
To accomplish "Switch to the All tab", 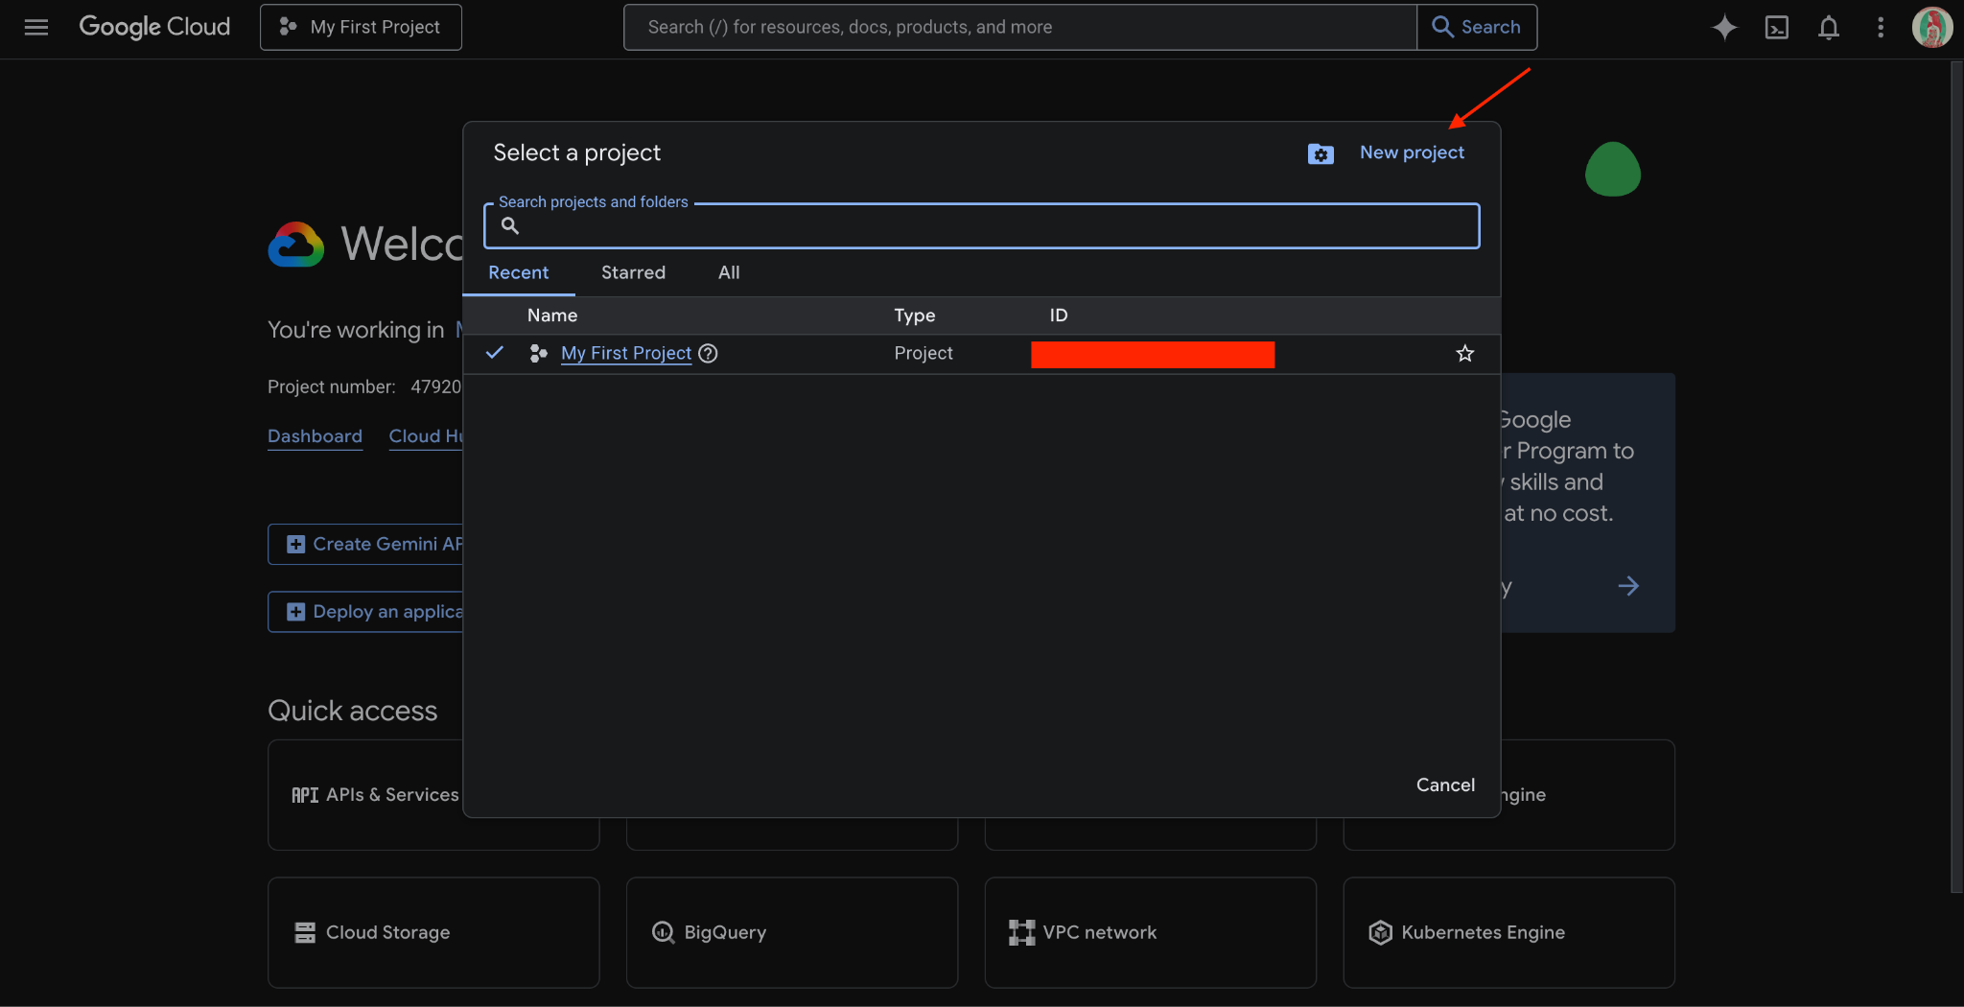I will click(x=729, y=272).
